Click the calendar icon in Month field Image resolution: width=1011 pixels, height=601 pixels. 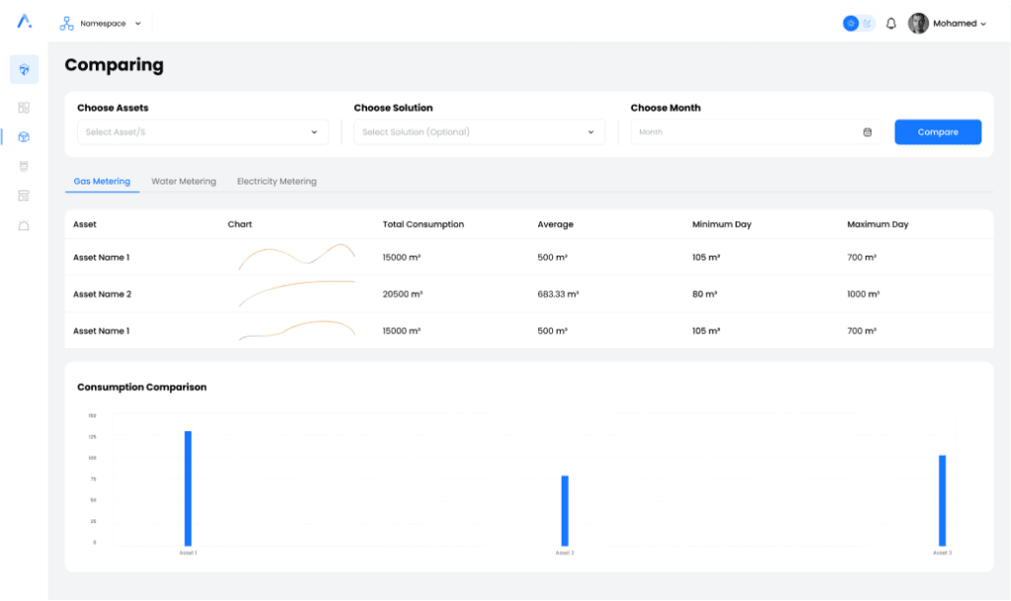pyautogui.click(x=867, y=132)
